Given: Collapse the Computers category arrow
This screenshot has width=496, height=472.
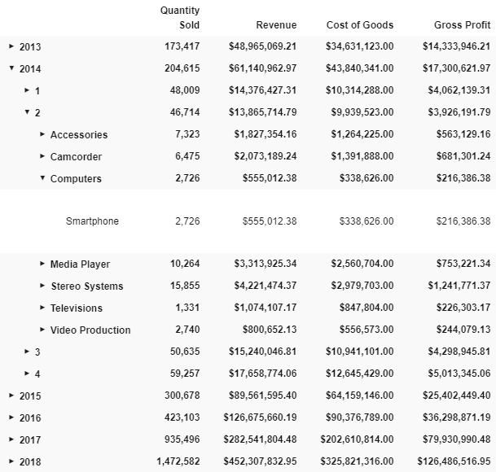Looking at the screenshot, I should 42,177.
